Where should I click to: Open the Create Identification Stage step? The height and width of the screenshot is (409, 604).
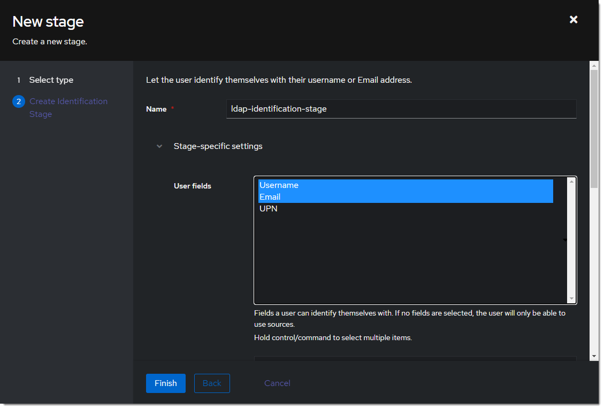click(x=68, y=107)
